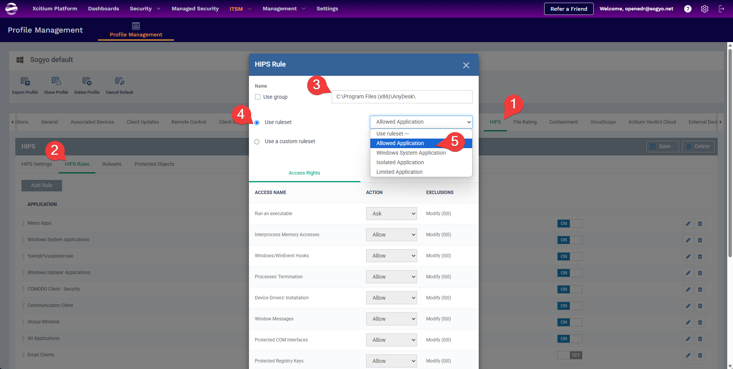Image resolution: width=733 pixels, height=369 pixels.
Task: Toggle the All Applications rule switch
Action: (x=570, y=339)
